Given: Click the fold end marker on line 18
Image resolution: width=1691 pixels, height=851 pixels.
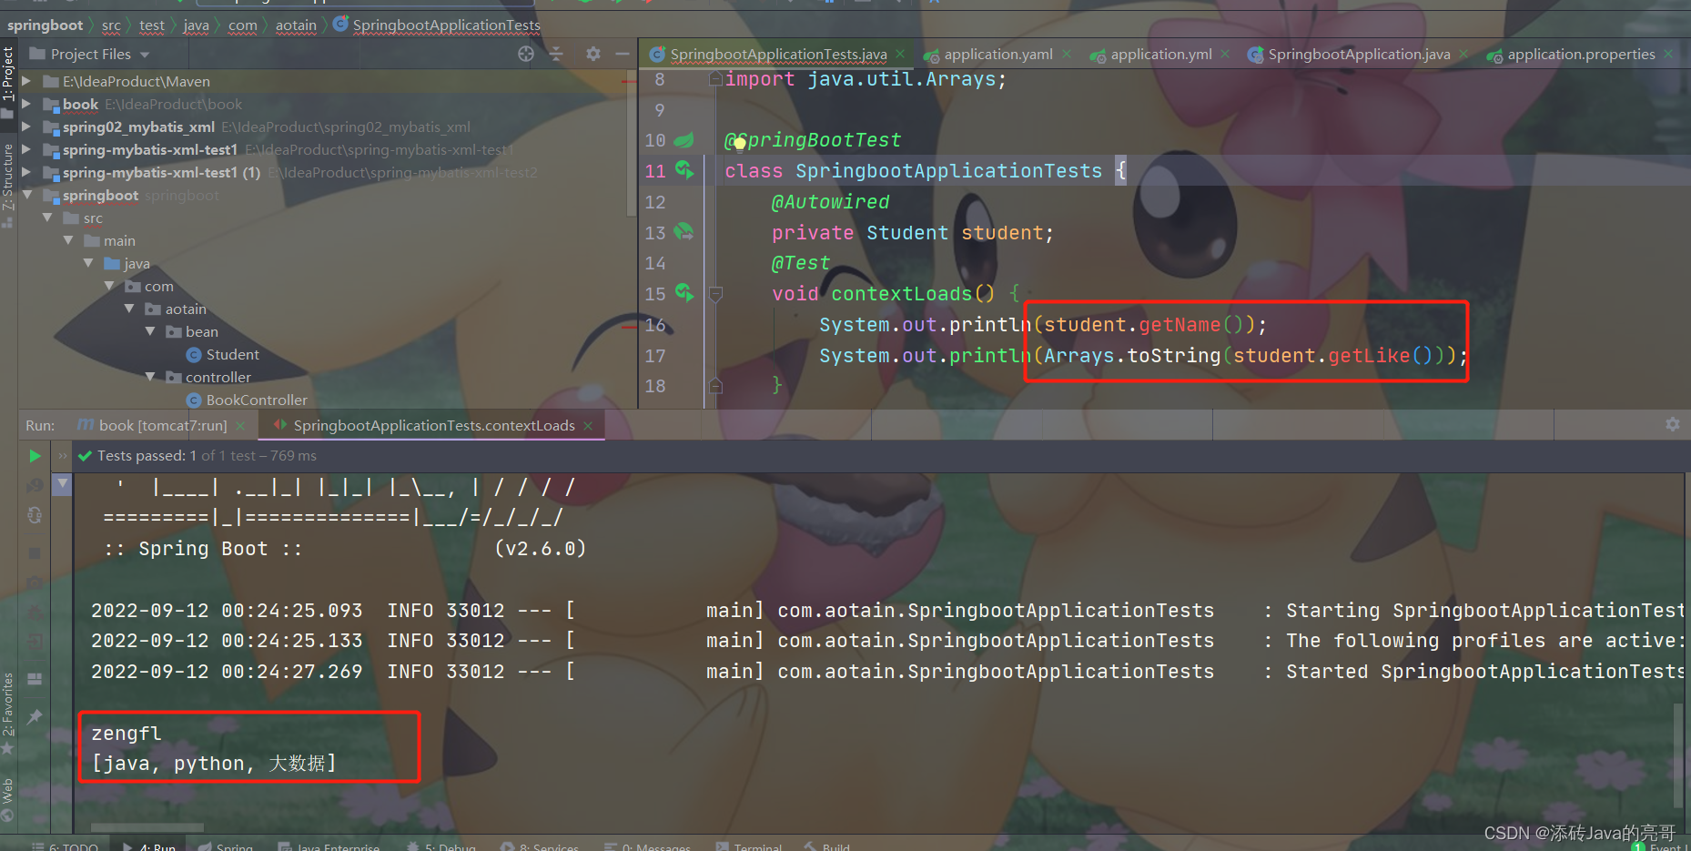Looking at the screenshot, I should point(715,386).
